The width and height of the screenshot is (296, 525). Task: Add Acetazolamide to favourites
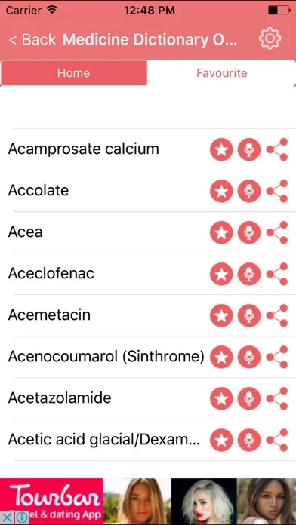pos(221,398)
